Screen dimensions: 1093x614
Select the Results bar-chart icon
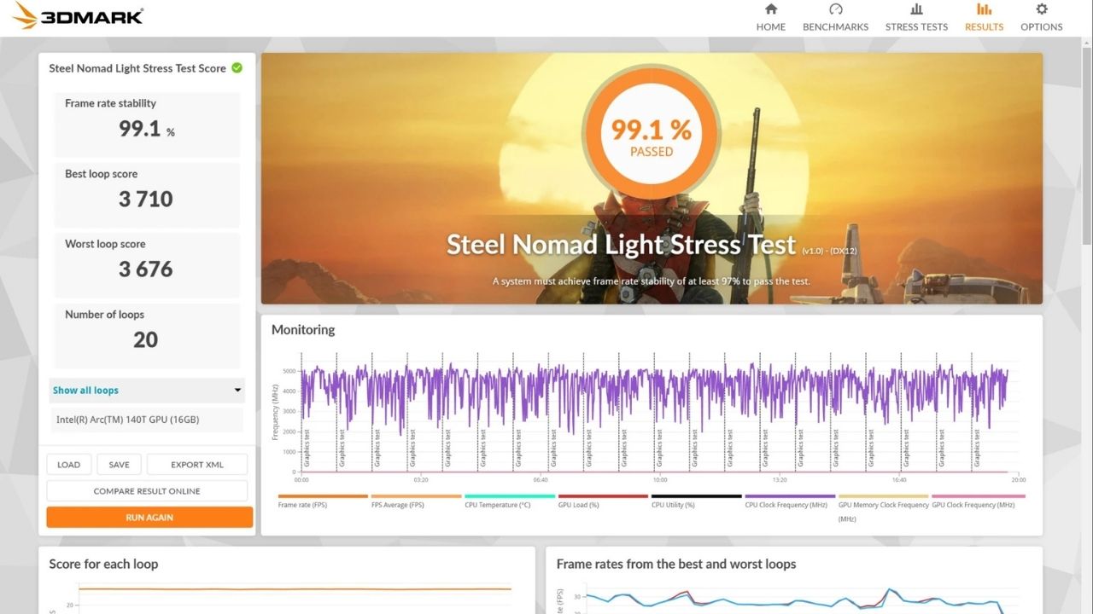coord(984,9)
